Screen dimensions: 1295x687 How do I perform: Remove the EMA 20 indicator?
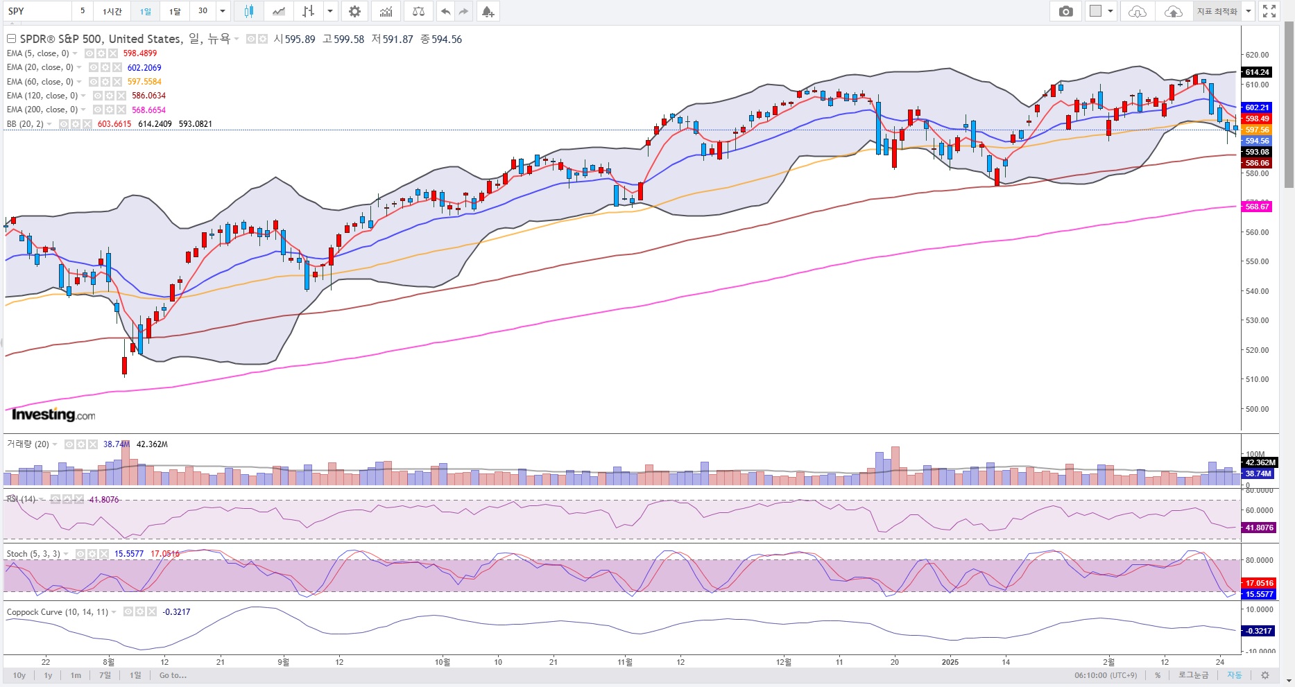[117, 67]
